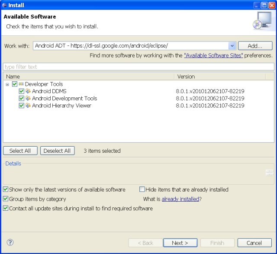
Task: Click the Android DDMS feature icon
Action: click(28, 91)
